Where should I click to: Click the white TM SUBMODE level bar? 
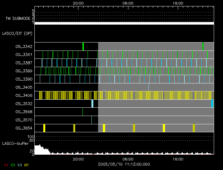click(x=124, y=23)
